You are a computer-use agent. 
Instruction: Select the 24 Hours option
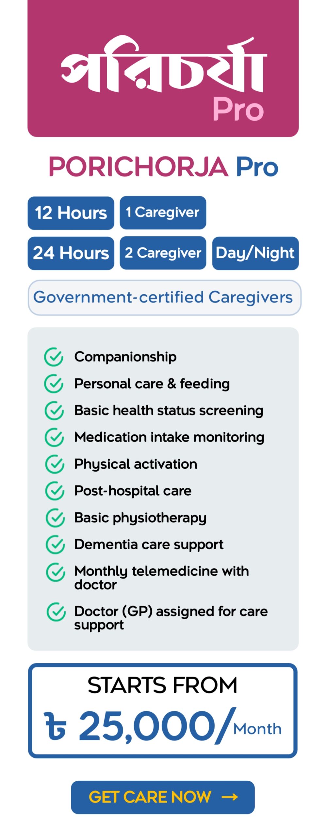pos(71,253)
